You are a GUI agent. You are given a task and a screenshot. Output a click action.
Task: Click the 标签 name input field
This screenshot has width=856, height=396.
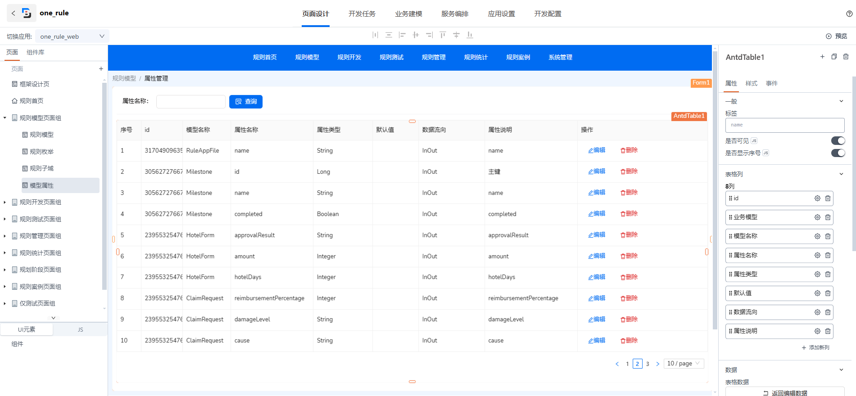click(785, 125)
